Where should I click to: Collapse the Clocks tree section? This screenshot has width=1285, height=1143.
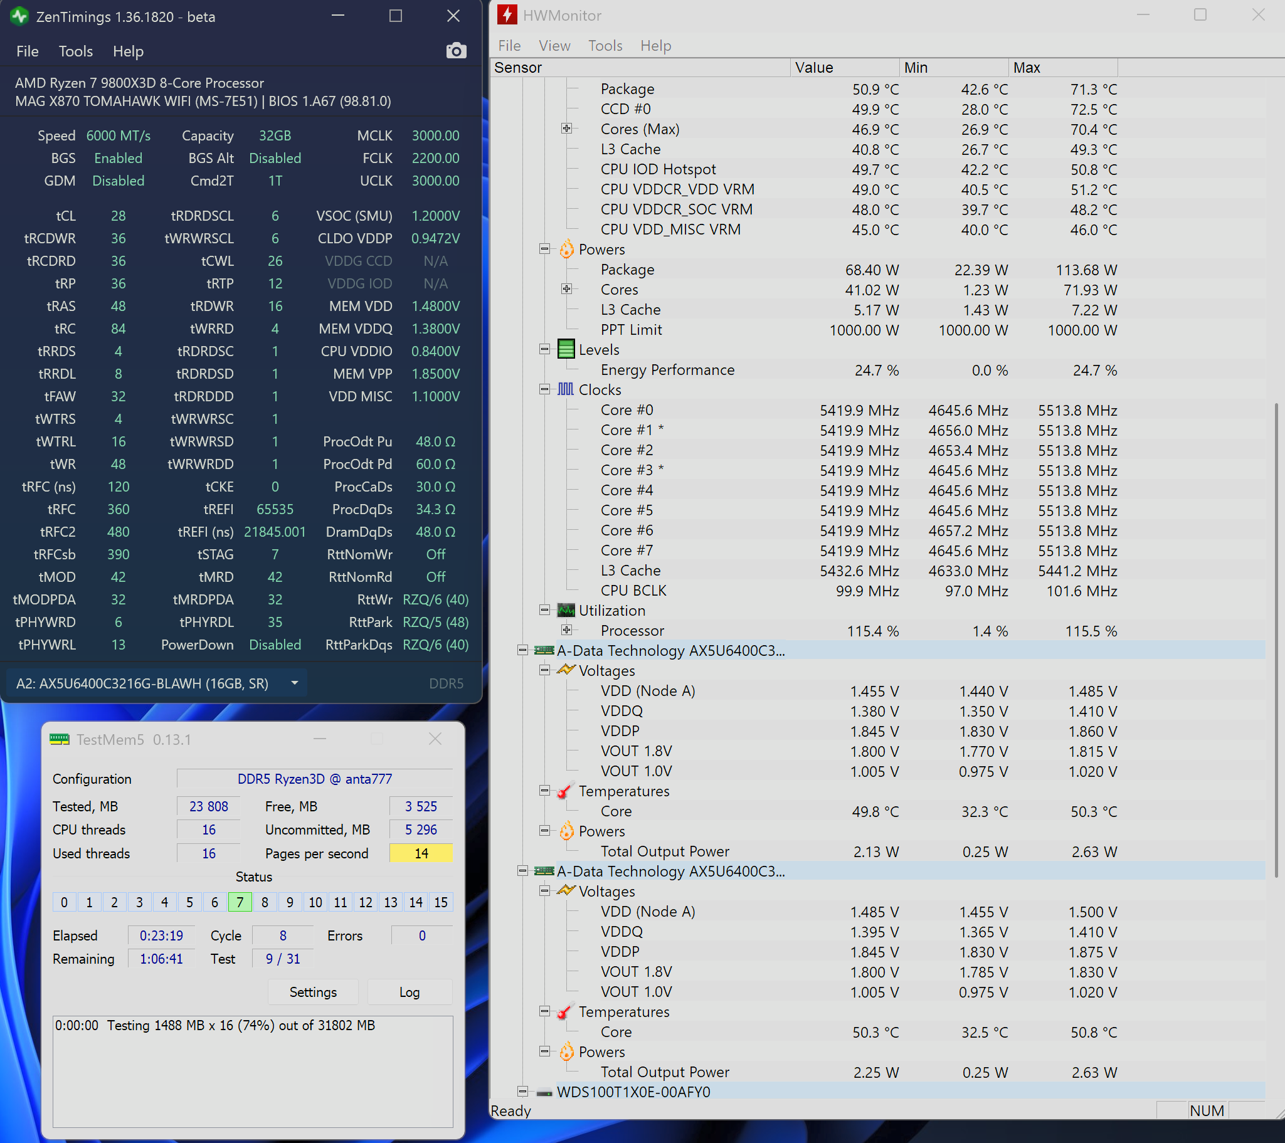544,389
